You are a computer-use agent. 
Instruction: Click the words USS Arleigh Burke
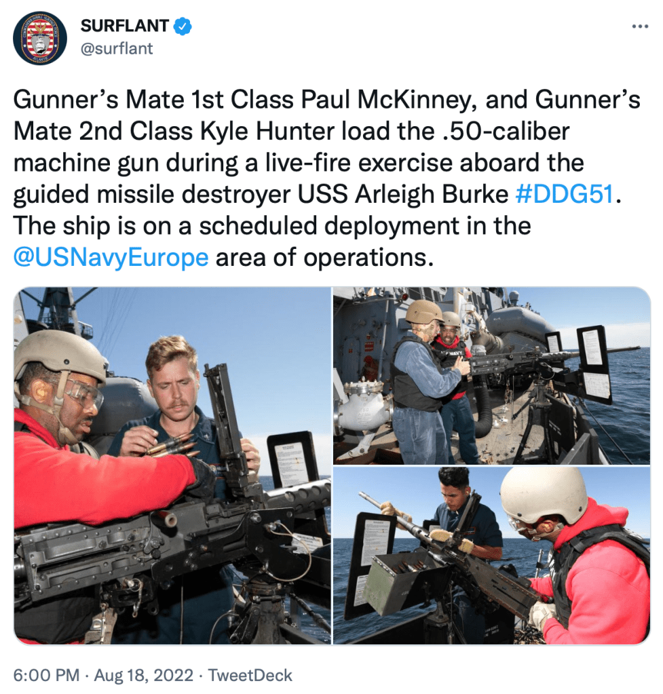click(x=402, y=194)
